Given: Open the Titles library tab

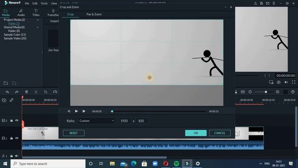Looking at the screenshot, I should pyautogui.click(x=36, y=13).
